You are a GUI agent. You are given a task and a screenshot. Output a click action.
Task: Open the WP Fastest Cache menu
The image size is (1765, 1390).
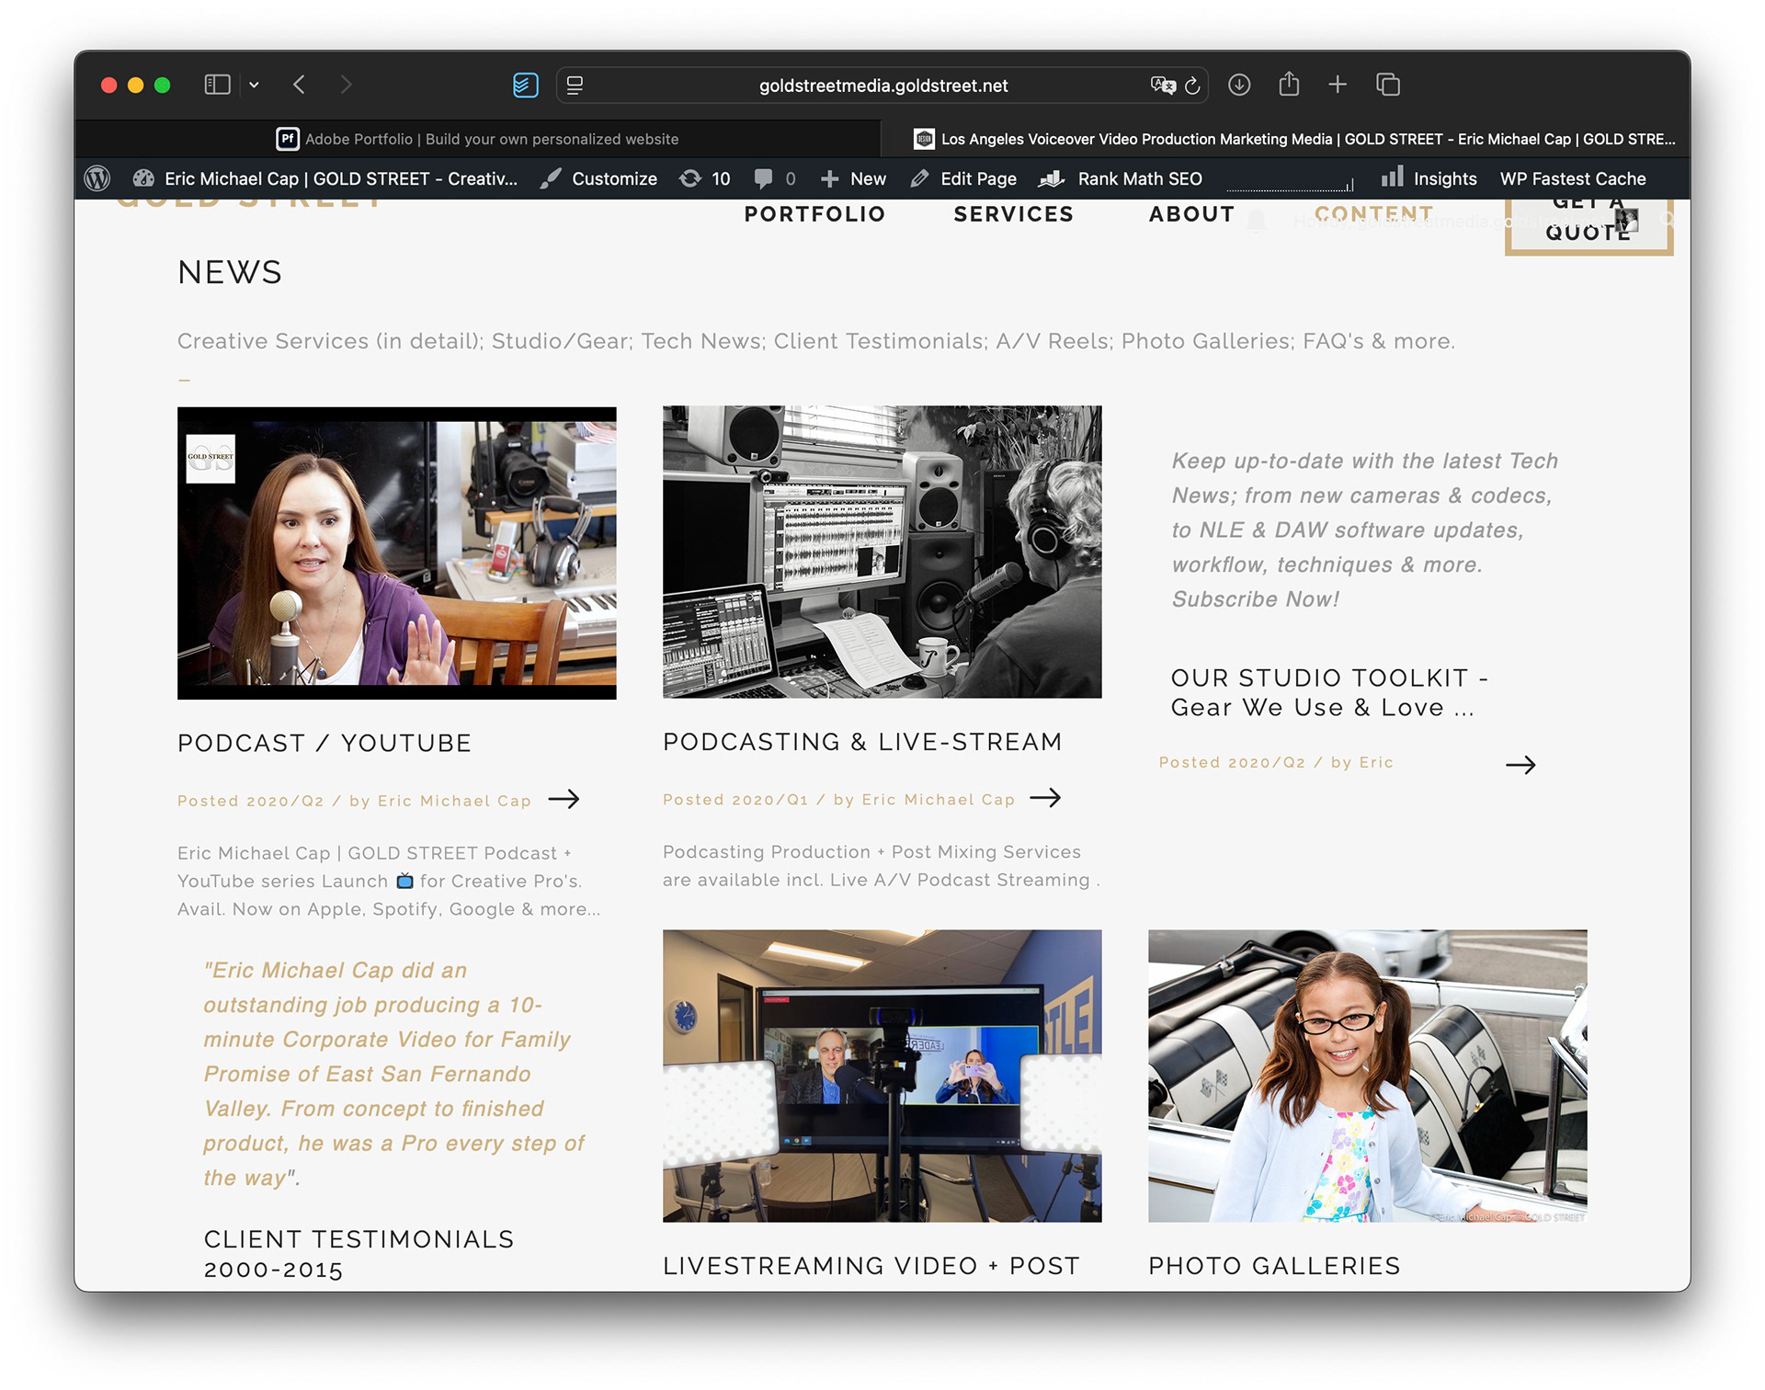[1573, 178]
